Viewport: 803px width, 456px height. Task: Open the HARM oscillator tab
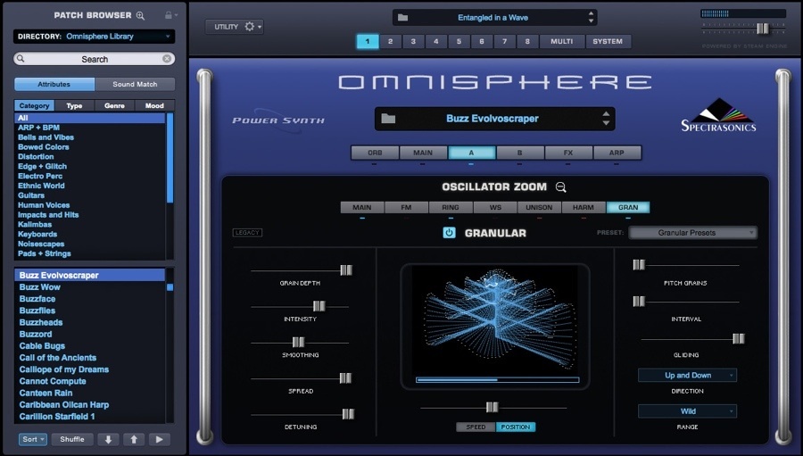click(x=584, y=208)
